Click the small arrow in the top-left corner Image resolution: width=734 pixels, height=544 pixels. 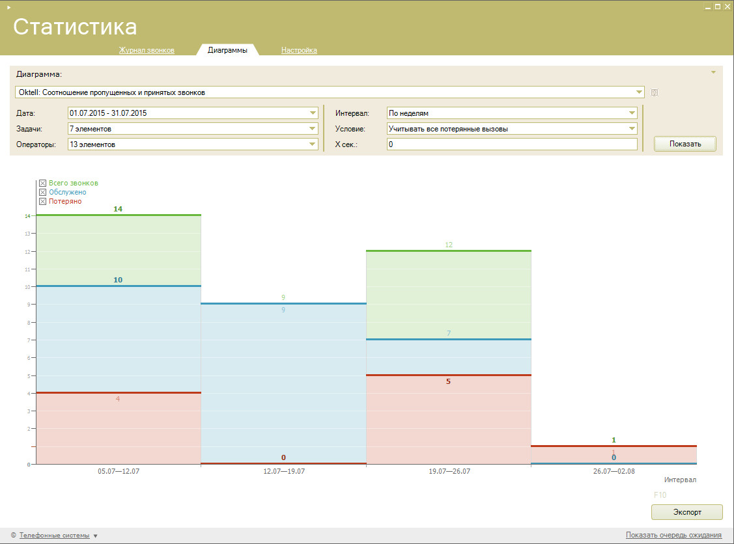coord(8,7)
